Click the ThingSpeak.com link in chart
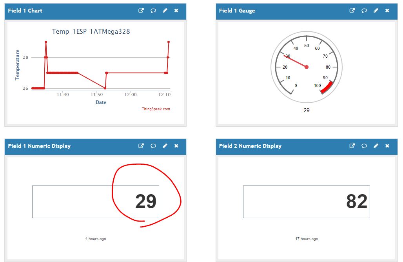This screenshot has width=403, height=262. point(156,109)
